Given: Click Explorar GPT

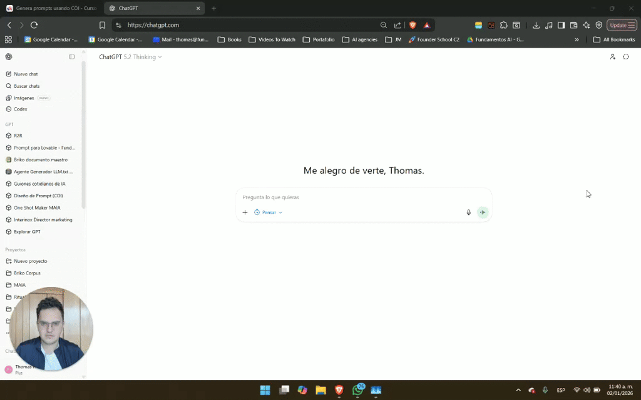Looking at the screenshot, I should (x=23, y=231).
